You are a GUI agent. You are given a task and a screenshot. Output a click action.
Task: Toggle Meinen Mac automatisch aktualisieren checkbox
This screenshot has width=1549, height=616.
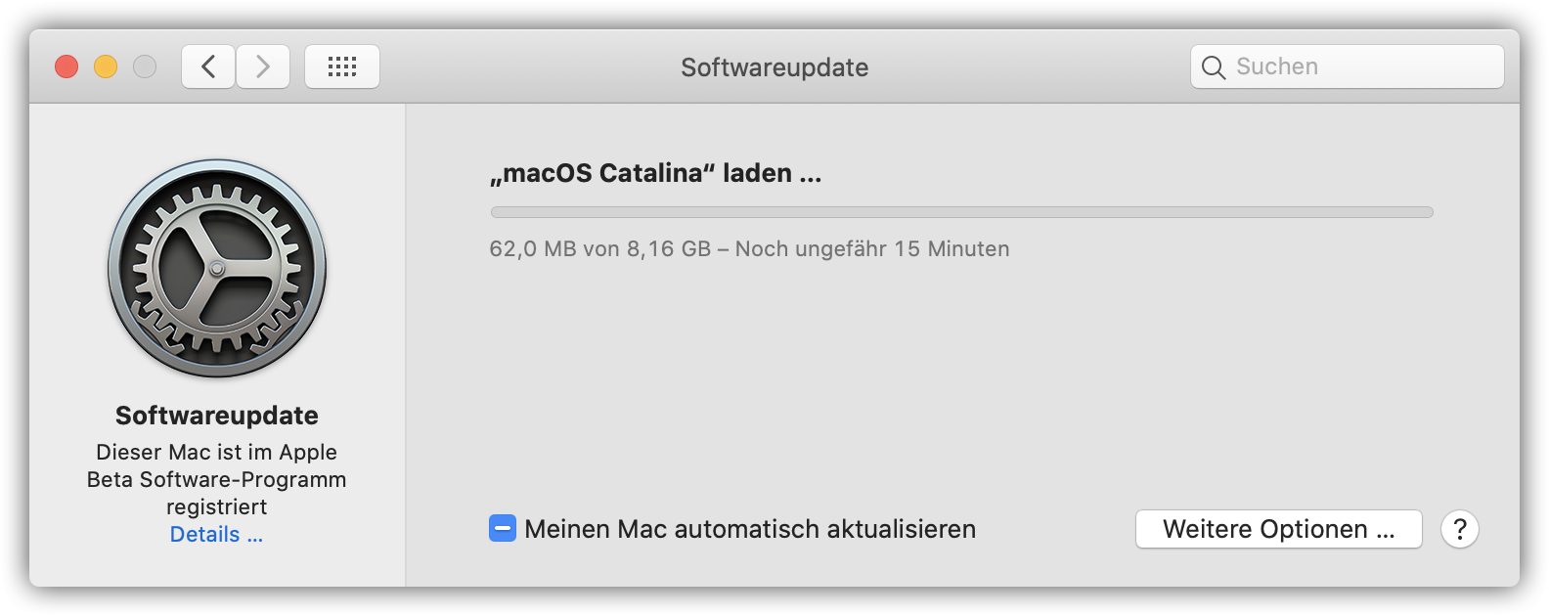[x=503, y=529]
